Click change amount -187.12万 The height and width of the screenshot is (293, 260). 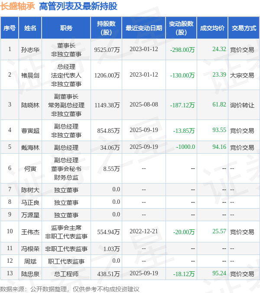pyautogui.click(x=182, y=105)
